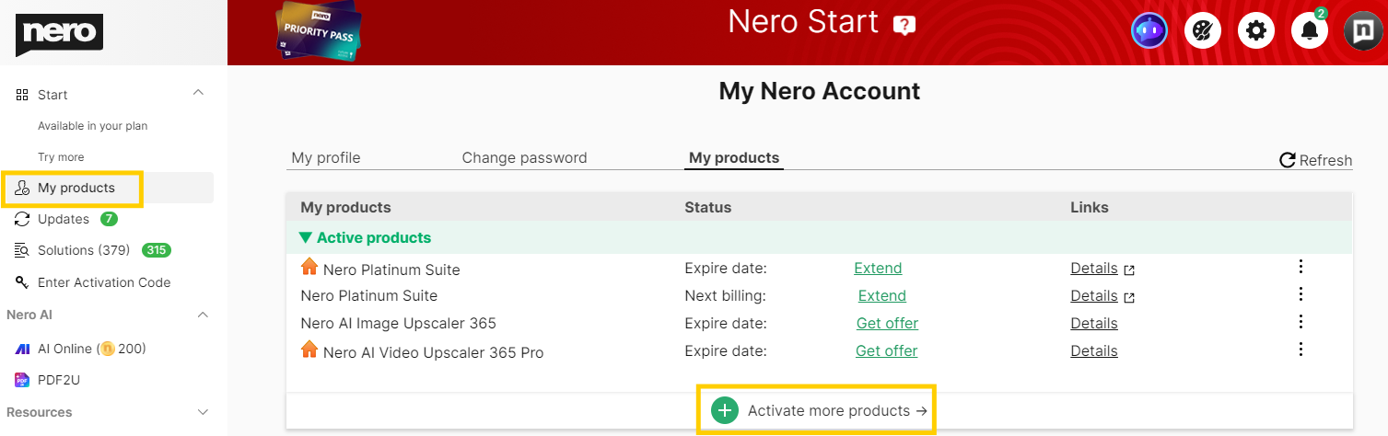
Task: Open the AI assistant robot icon
Action: point(1149,31)
